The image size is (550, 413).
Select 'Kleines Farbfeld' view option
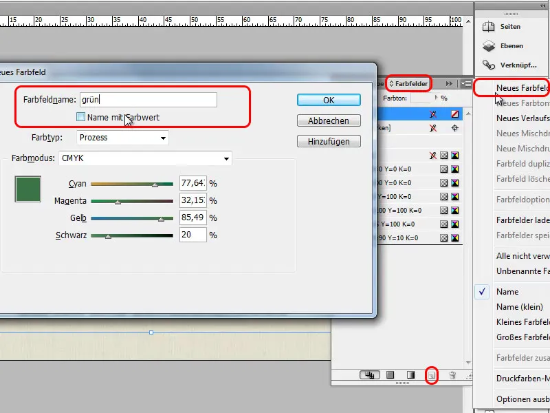(x=522, y=322)
